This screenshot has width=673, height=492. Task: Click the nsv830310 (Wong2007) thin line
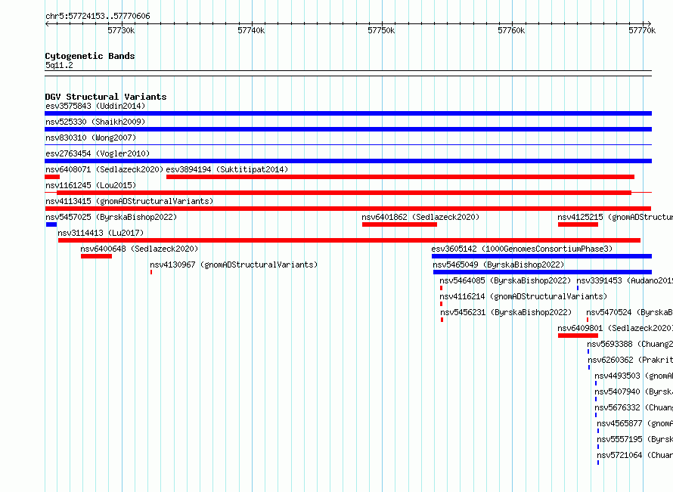click(348, 145)
